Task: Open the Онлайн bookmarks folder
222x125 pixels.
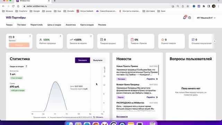Action: [69, 11]
